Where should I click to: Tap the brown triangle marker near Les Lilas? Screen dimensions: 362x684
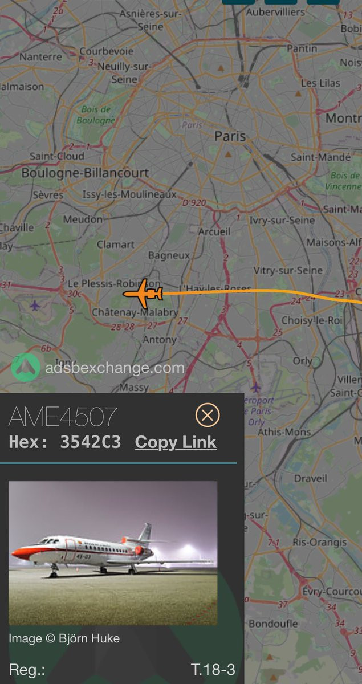(303, 92)
